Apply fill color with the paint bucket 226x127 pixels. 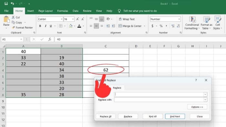71,26
